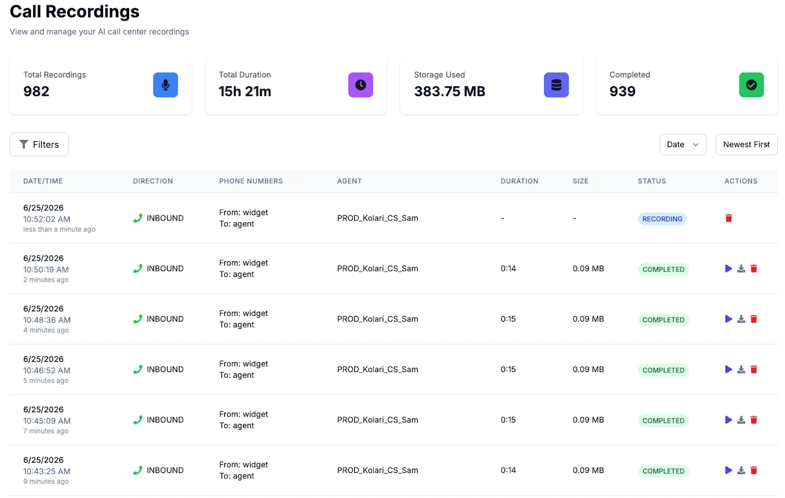
Task: Click the 0:14 duration for 10:43:25 AM
Action: tap(508, 471)
